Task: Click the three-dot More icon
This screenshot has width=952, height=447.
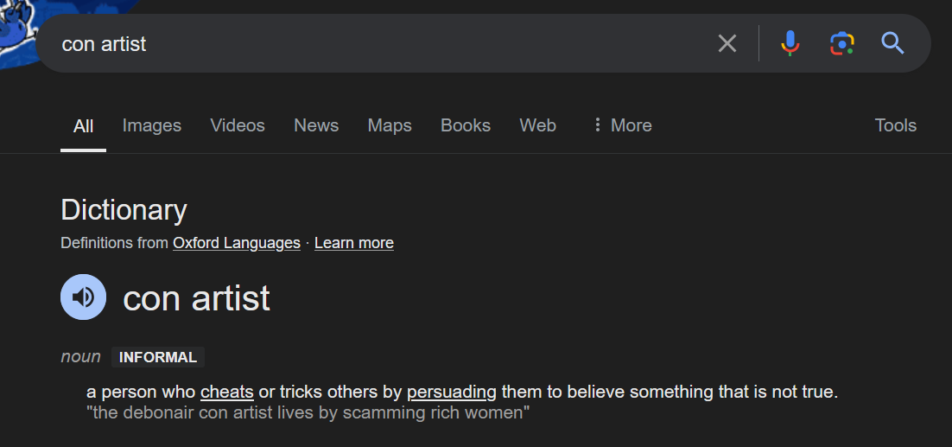Action: (598, 125)
